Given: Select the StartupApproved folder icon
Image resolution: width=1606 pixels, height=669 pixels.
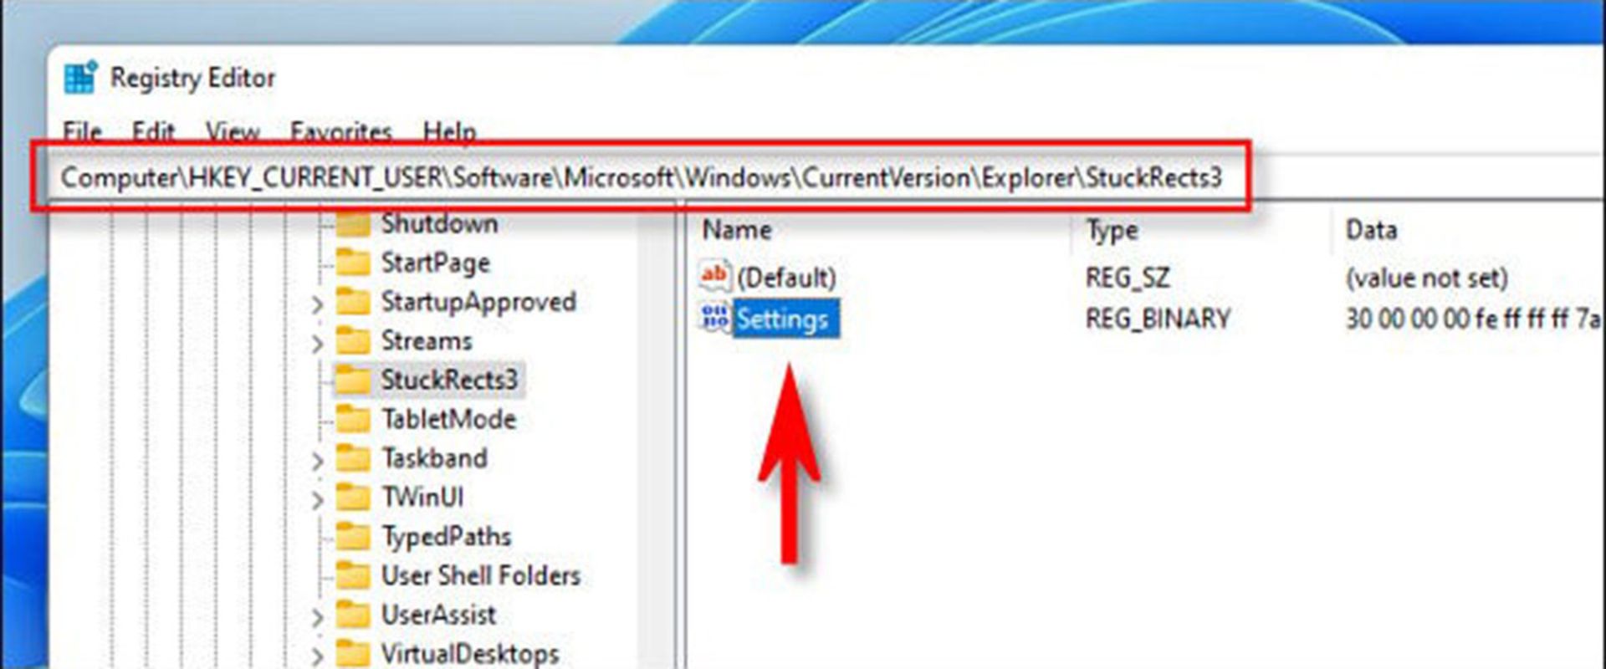Looking at the screenshot, I should (352, 302).
